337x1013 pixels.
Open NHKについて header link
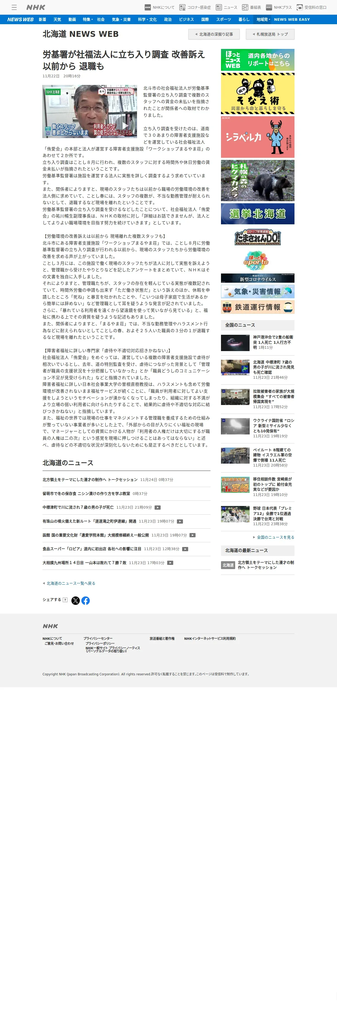(x=159, y=7)
